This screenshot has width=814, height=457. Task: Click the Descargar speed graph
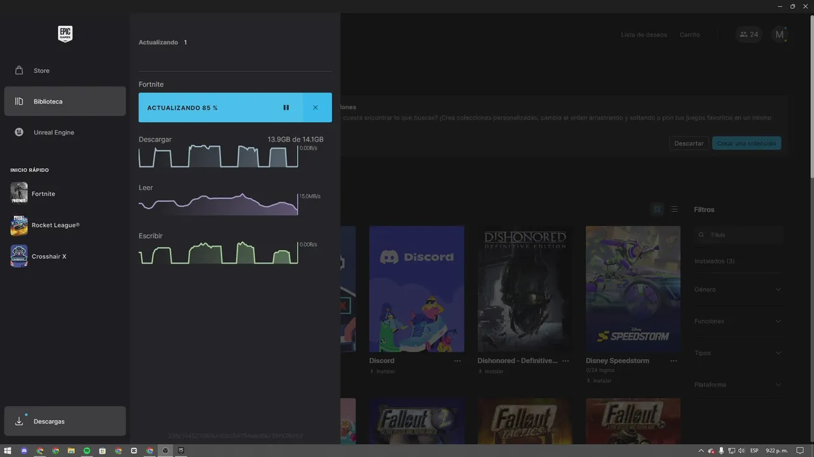click(x=218, y=156)
